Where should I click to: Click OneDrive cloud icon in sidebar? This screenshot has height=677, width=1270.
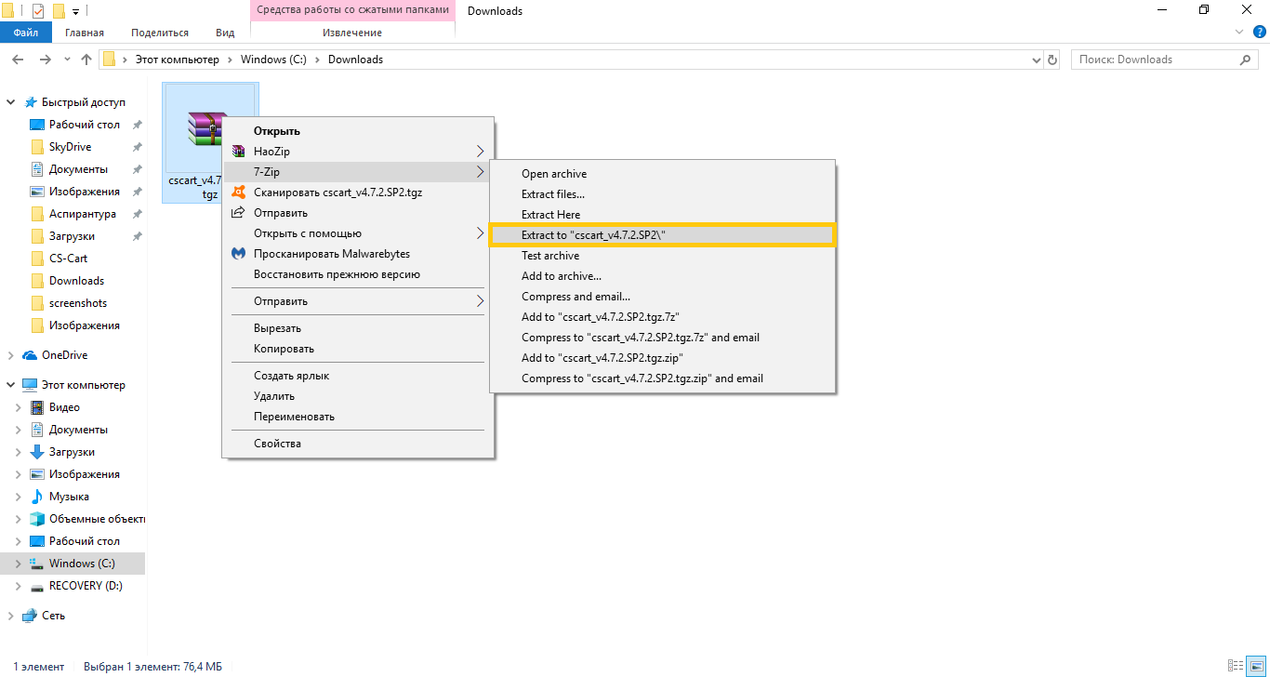tap(30, 355)
